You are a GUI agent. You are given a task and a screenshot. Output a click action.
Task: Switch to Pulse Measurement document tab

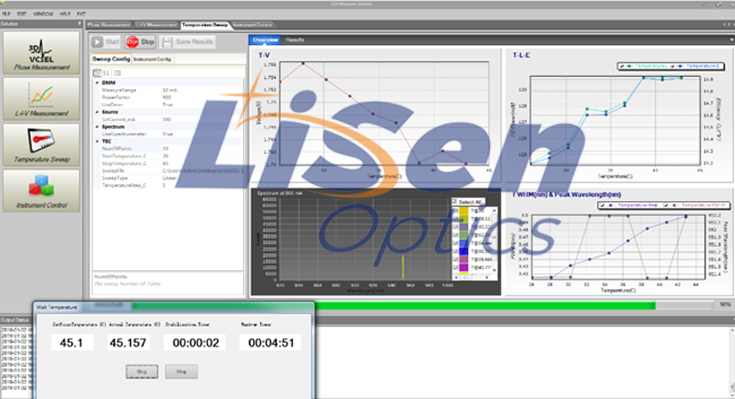tap(109, 24)
